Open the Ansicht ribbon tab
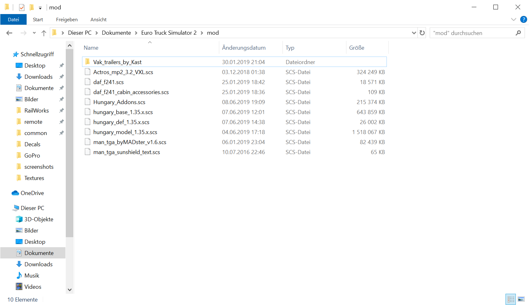 (x=98, y=19)
